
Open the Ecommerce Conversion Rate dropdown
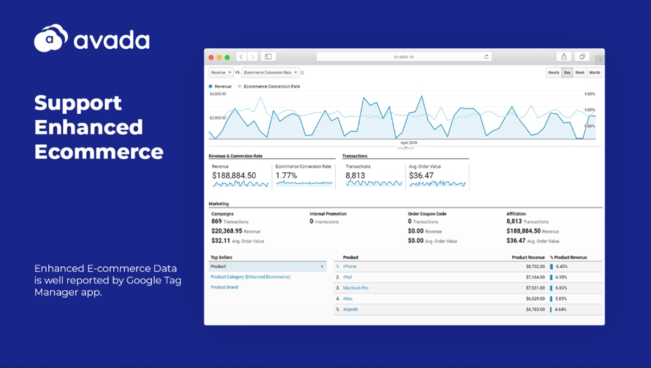[x=270, y=72]
